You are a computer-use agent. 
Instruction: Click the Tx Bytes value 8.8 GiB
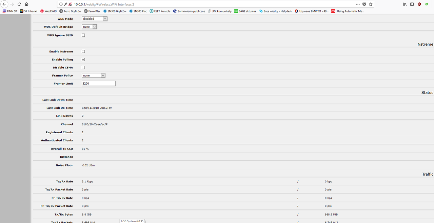click(x=86, y=215)
